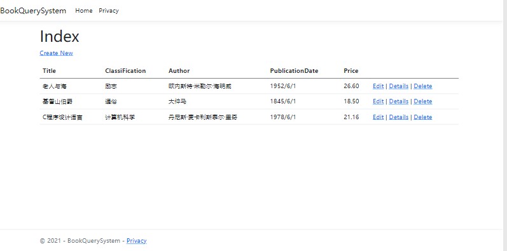Click the ClassiFication column header
This screenshot has width=507, height=251.
point(125,71)
